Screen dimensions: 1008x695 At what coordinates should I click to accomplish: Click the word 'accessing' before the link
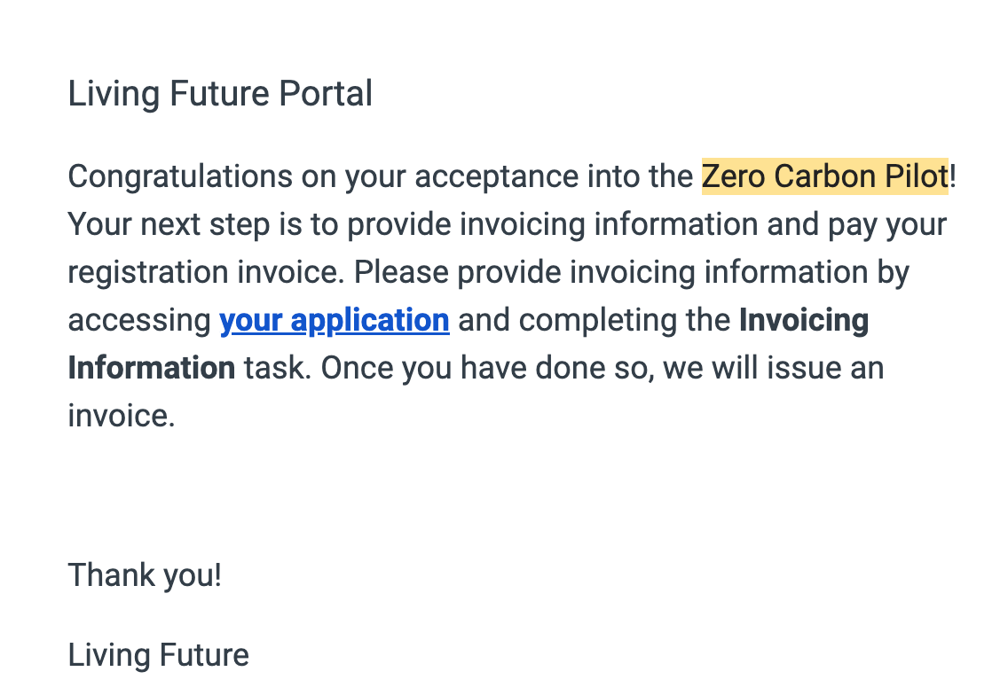pos(139,320)
